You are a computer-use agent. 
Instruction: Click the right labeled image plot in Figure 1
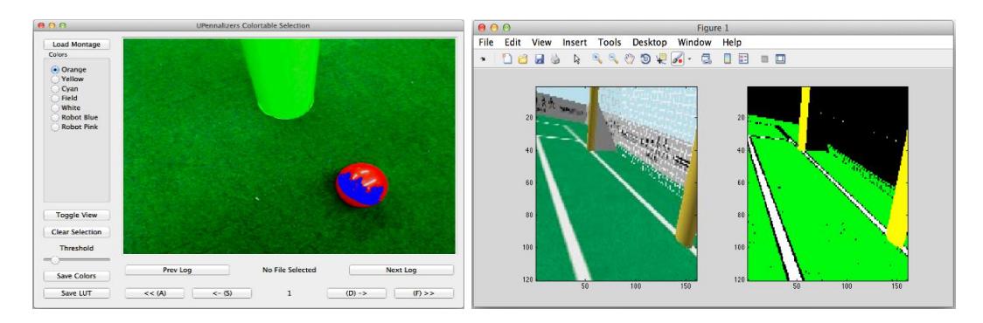tap(827, 183)
